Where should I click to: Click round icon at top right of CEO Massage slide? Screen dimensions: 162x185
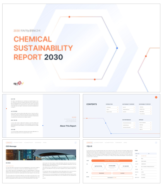click(76, 143)
